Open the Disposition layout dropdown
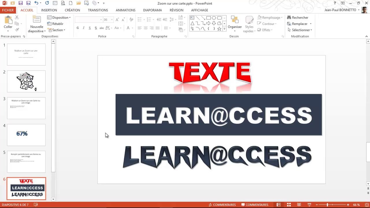The width and height of the screenshot is (370, 208). click(59, 18)
